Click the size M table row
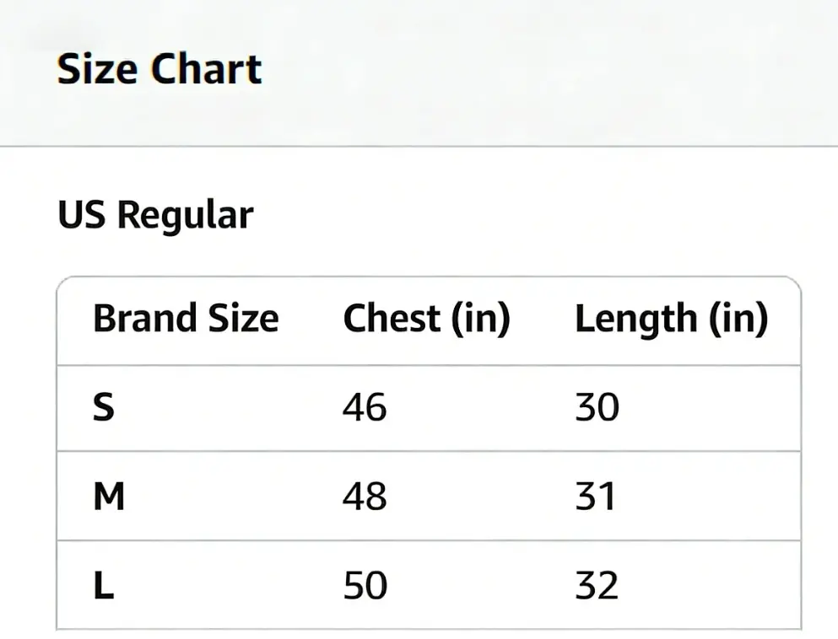The image size is (838, 639). 473,497
